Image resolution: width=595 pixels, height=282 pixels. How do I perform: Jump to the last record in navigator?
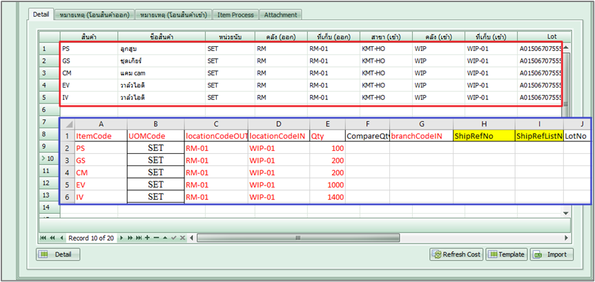[138, 238]
